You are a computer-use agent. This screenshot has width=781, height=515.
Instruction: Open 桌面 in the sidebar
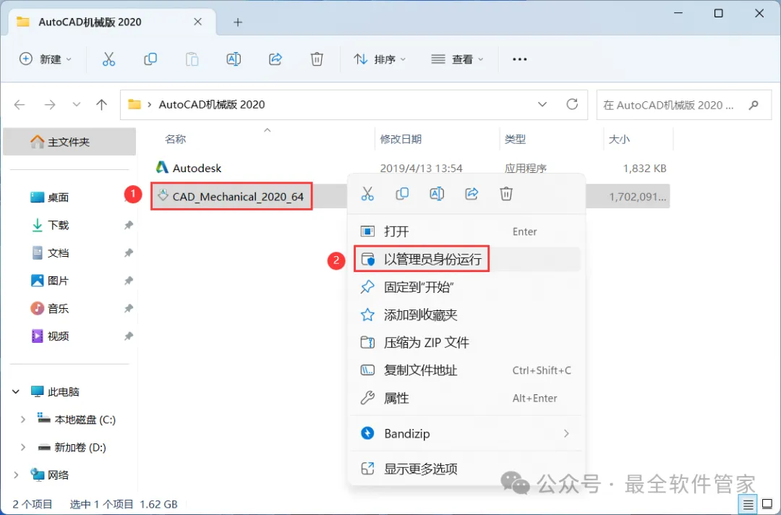(x=50, y=197)
